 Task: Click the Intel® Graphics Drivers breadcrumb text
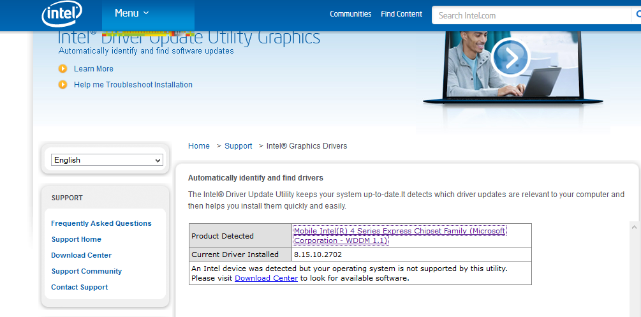click(307, 146)
